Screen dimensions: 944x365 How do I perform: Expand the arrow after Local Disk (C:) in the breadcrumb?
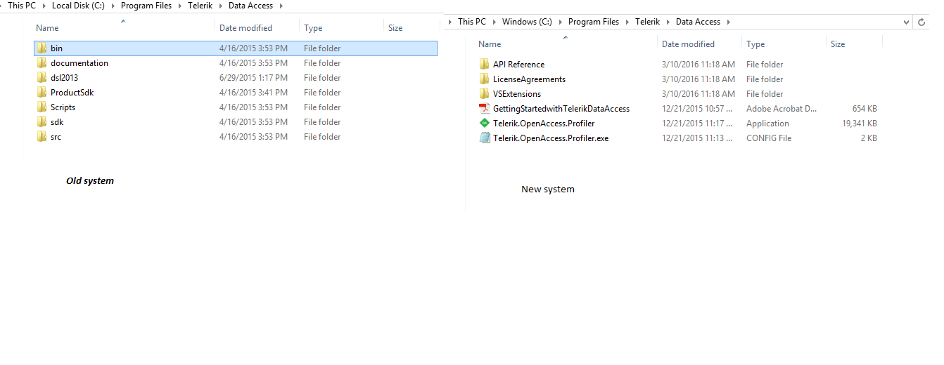click(113, 6)
